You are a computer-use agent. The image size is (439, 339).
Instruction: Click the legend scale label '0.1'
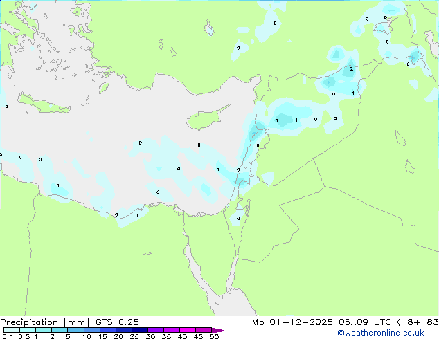[8, 336]
